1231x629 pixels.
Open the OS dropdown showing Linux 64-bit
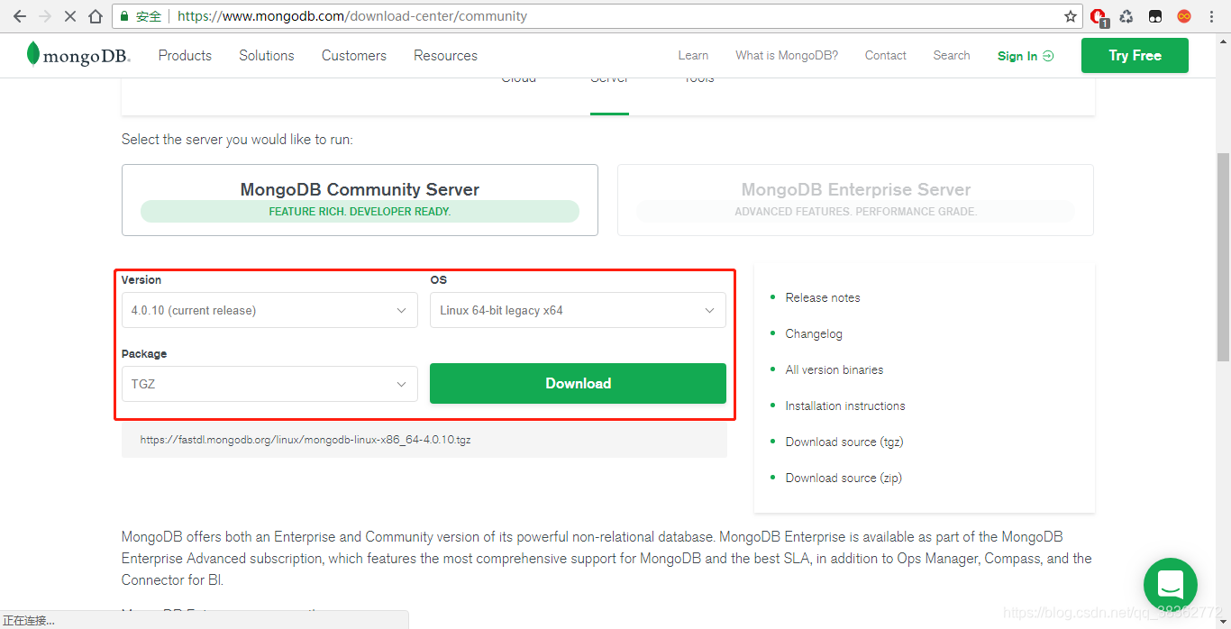(578, 309)
